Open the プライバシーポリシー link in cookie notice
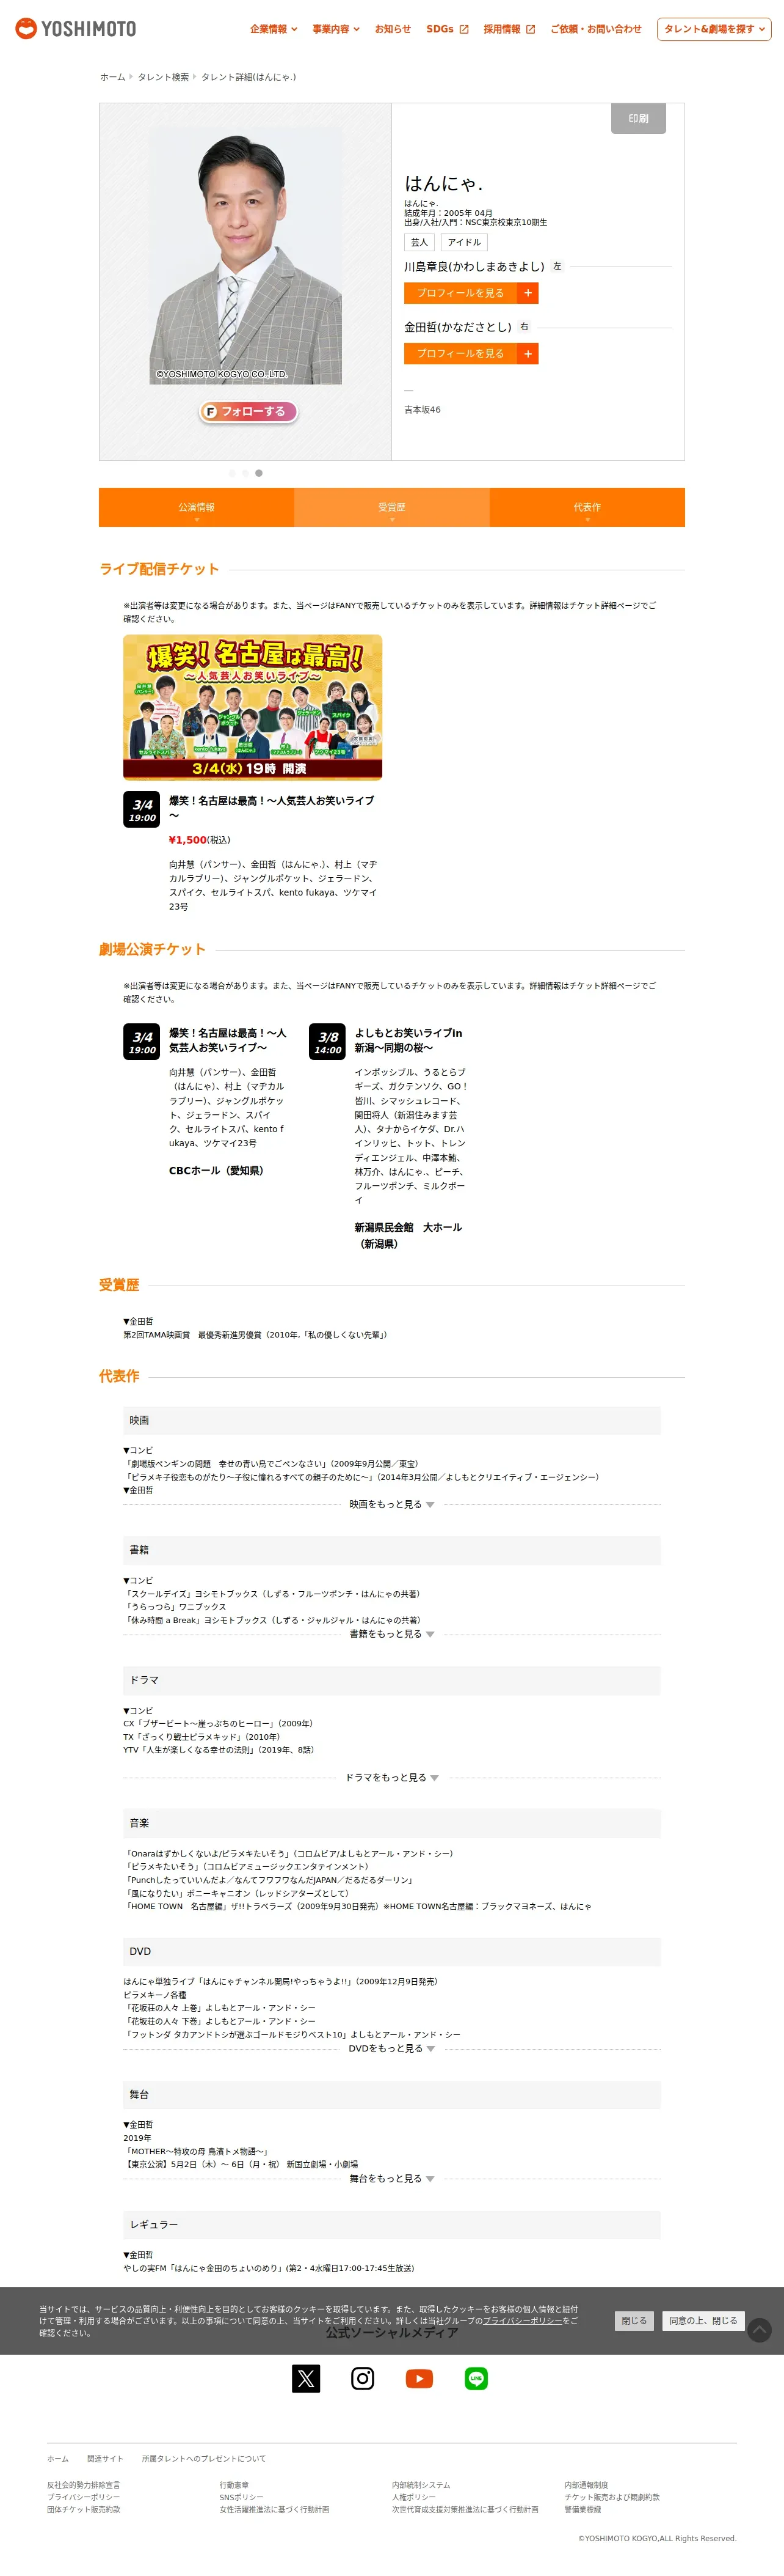 click(522, 2321)
